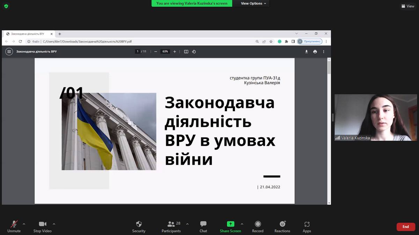Click the View layout button
The height and width of the screenshot is (235, 419).
click(x=407, y=6)
